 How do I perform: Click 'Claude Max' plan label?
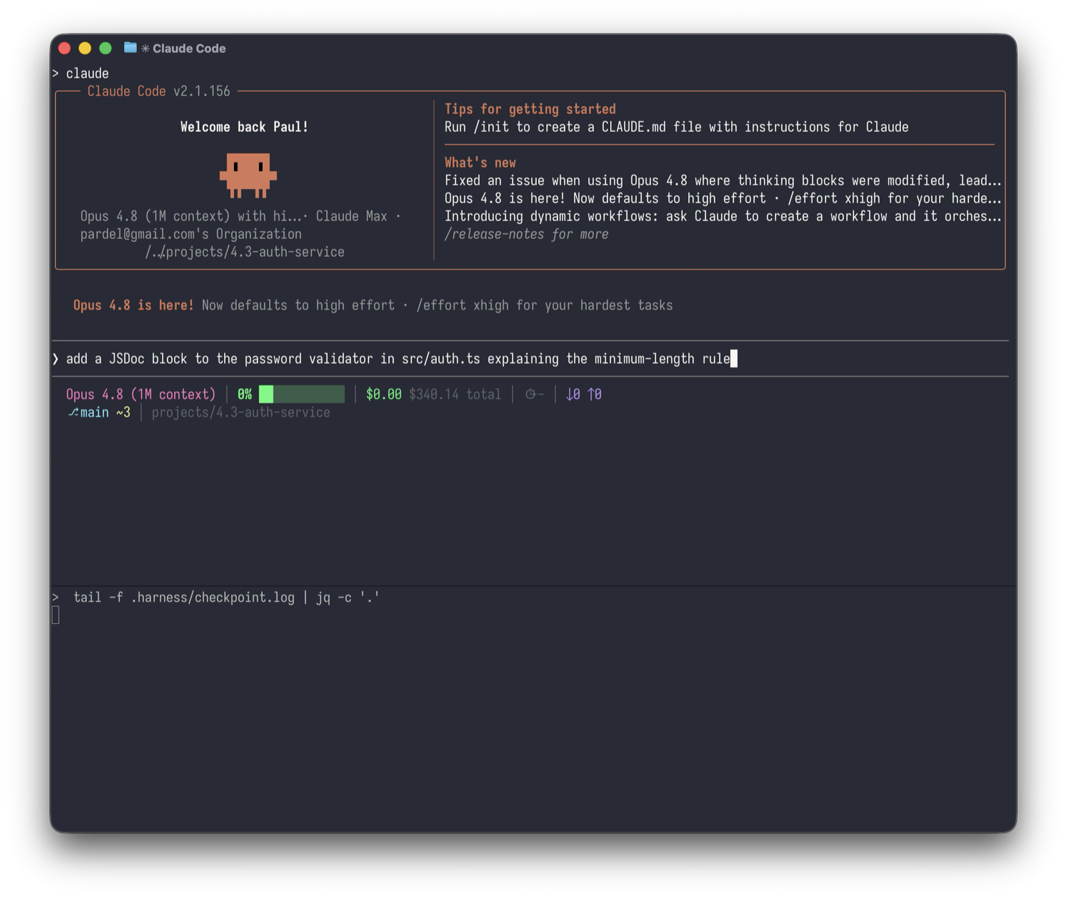(351, 217)
